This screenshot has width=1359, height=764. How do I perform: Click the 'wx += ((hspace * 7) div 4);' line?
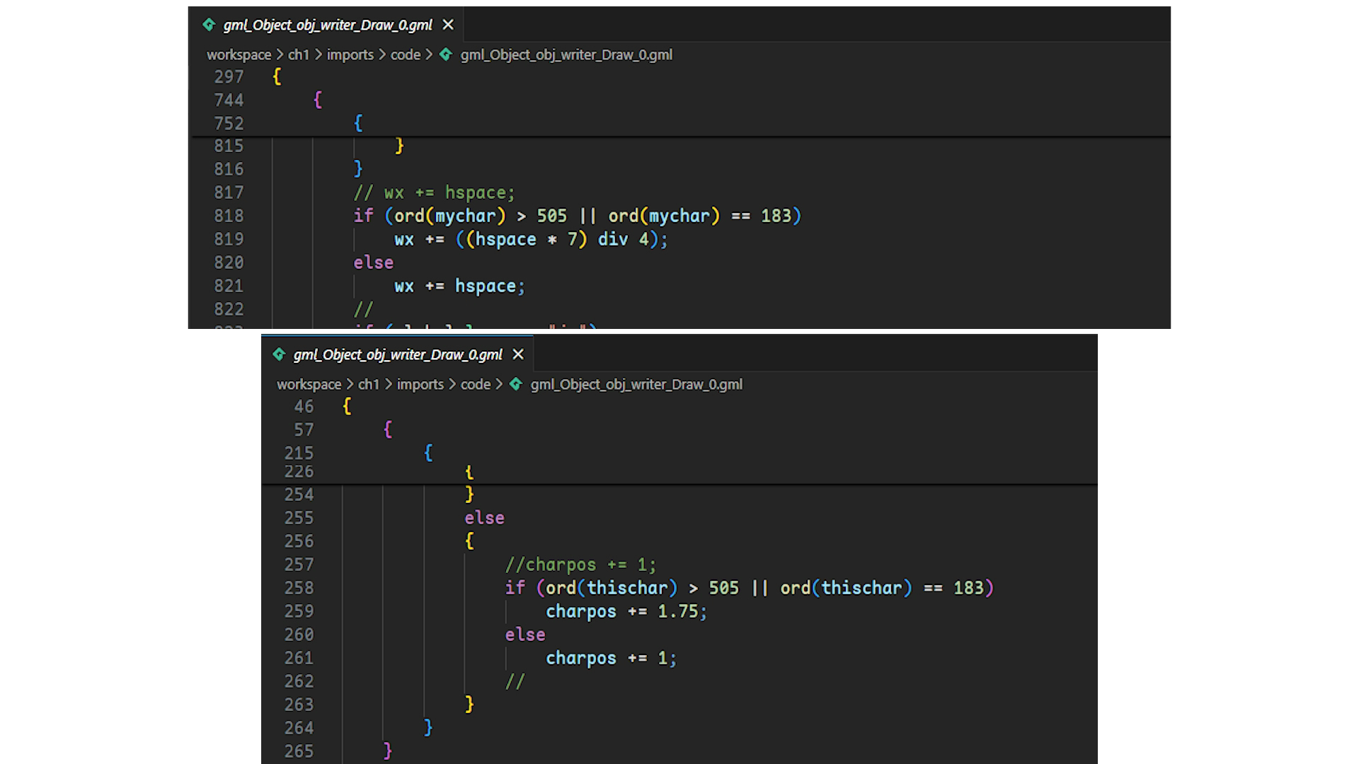[x=531, y=239]
